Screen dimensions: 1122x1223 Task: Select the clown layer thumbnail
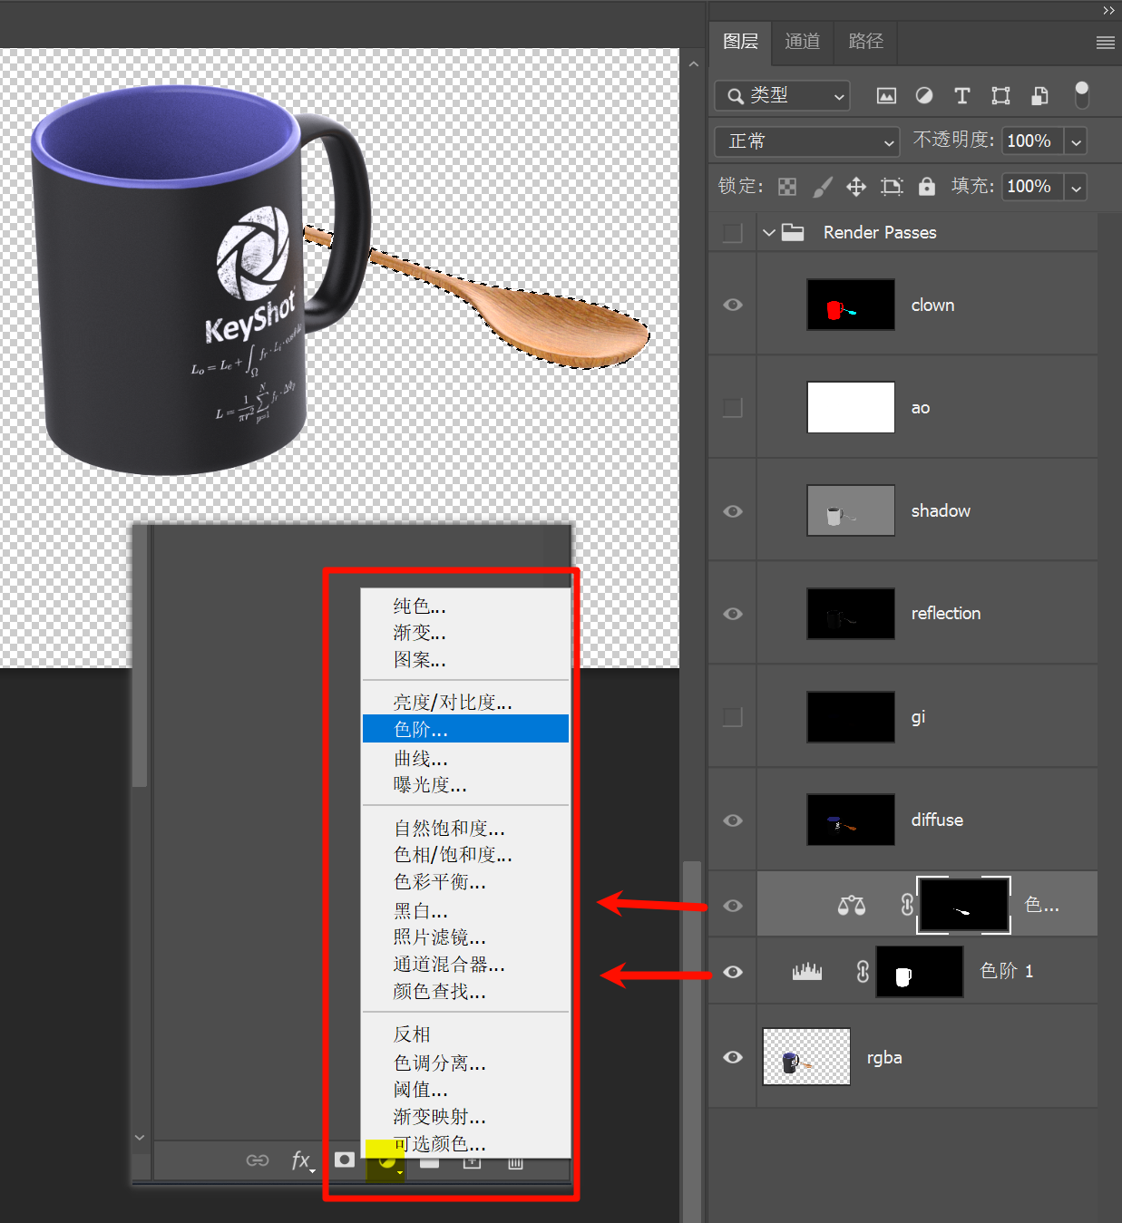click(851, 305)
